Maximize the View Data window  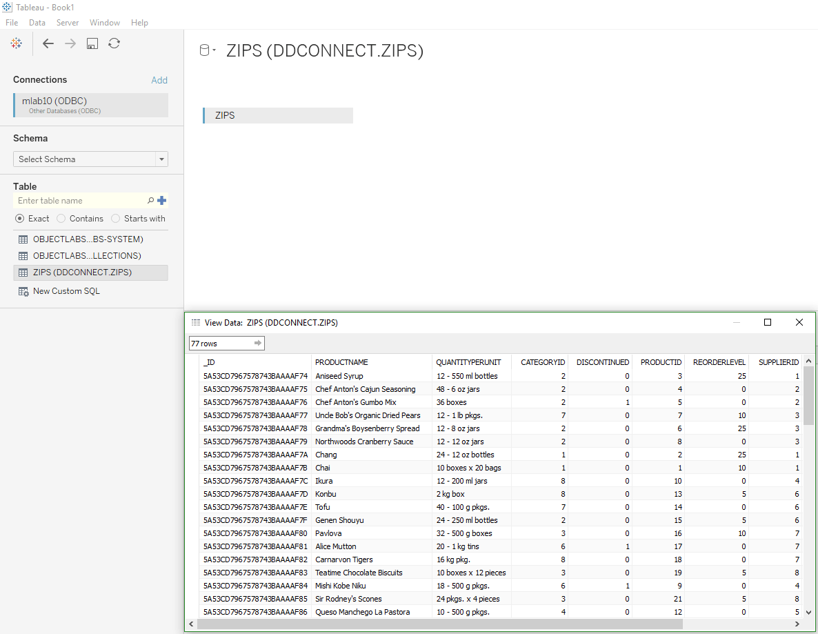768,322
